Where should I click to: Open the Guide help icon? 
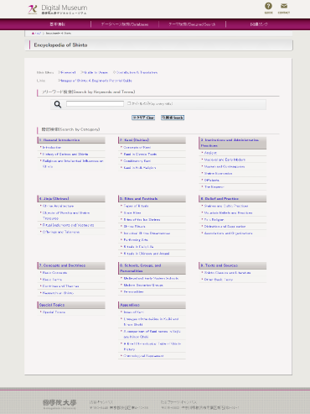(268, 8)
